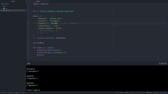Click the 'for item in r.json()' line

point(44,48)
